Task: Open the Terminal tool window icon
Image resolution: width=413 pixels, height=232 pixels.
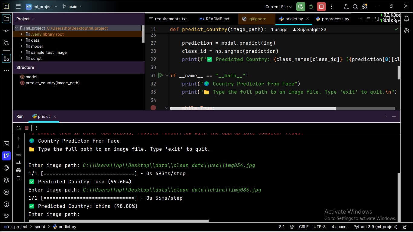Action: click(6, 144)
